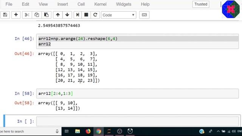Open the command palette keyboard icon

pos(144,15)
